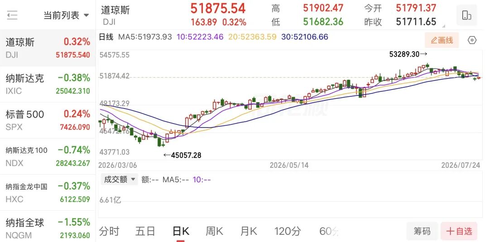Image resolution: width=489 pixels, height=242 pixels.
Task: Select the 标普 500 SPX row
Action: 48,120
